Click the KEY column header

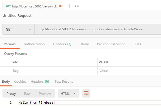[x=15, y=63]
